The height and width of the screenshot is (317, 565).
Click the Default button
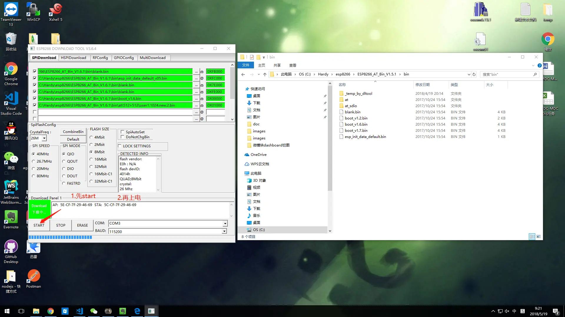(x=73, y=139)
